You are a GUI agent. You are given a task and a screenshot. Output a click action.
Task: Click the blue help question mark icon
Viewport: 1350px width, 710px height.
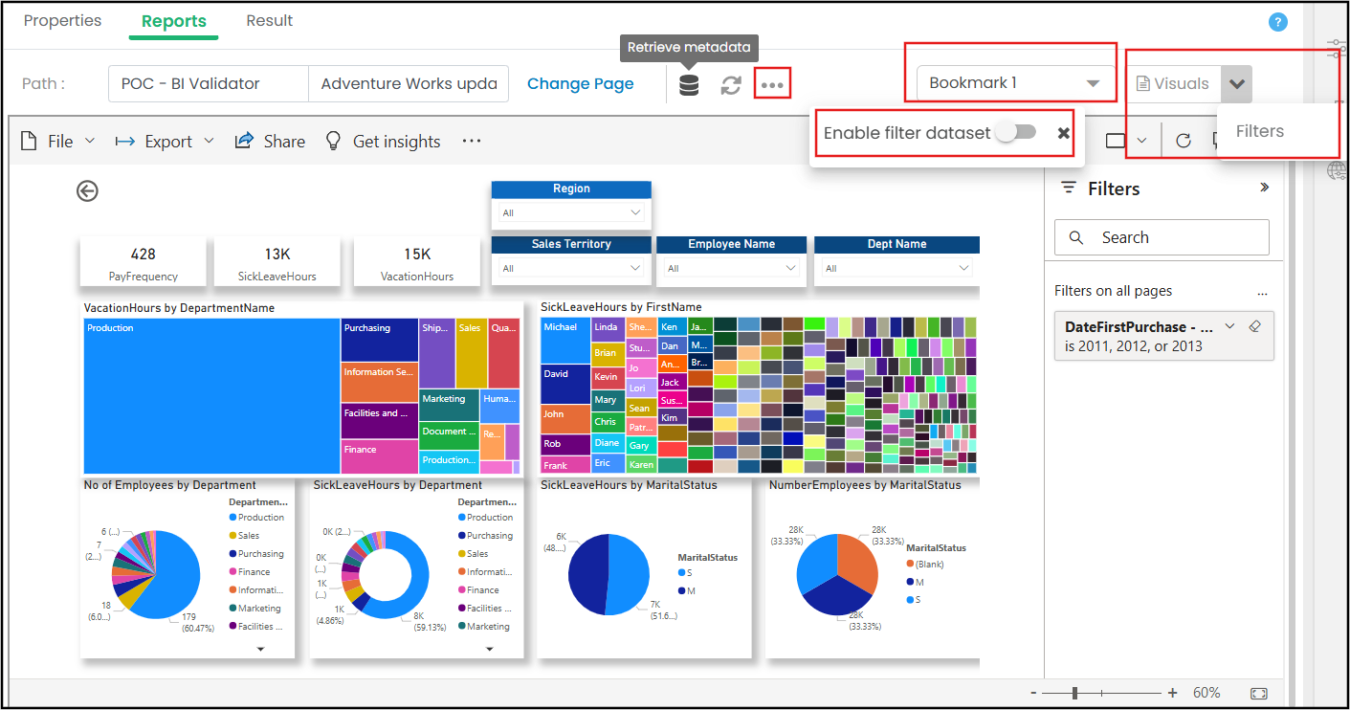pyautogui.click(x=1277, y=22)
